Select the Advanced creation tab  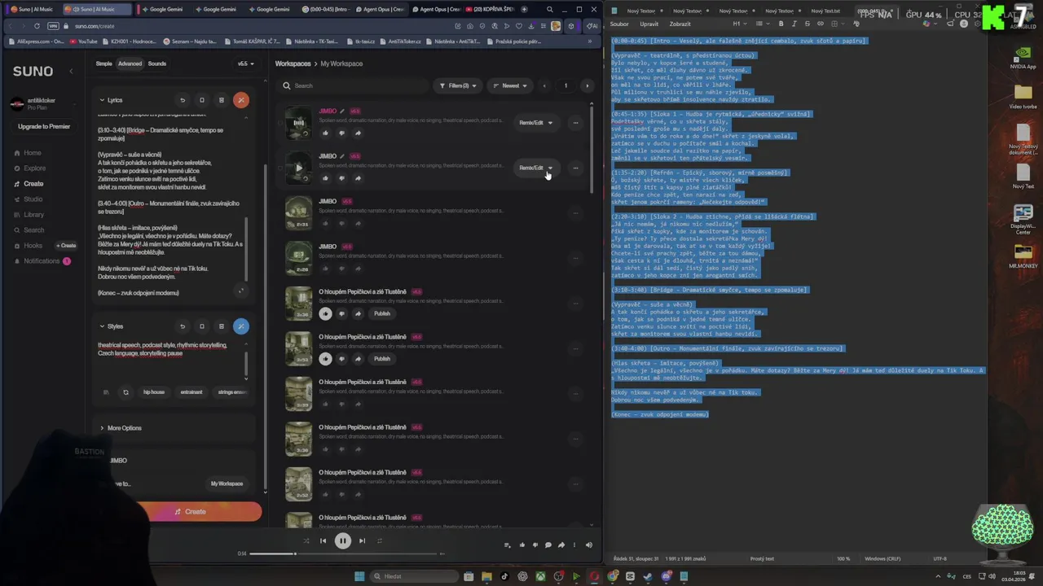point(130,63)
